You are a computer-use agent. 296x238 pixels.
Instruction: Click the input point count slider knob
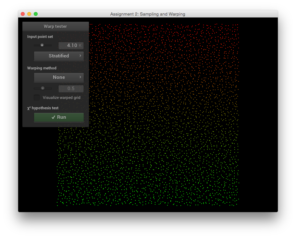(x=42, y=45)
